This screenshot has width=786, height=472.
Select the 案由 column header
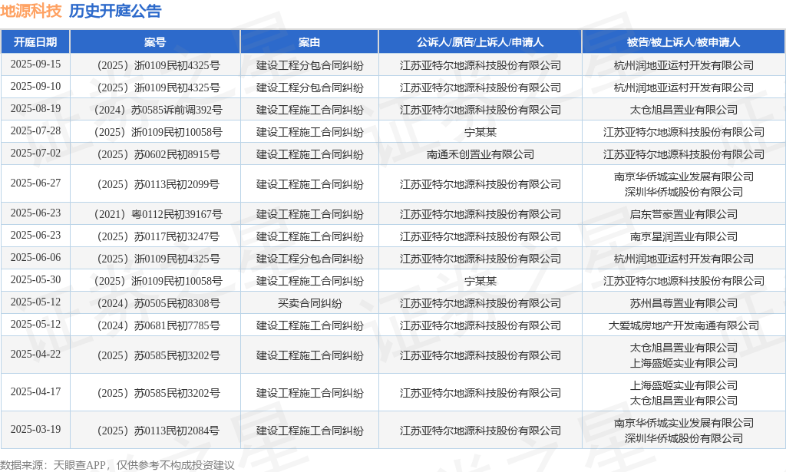(x=309, y=42)
